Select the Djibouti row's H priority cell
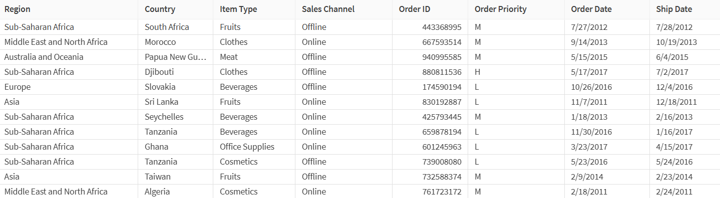The height and width of the screenshot is (198, 720). [516, 72]
